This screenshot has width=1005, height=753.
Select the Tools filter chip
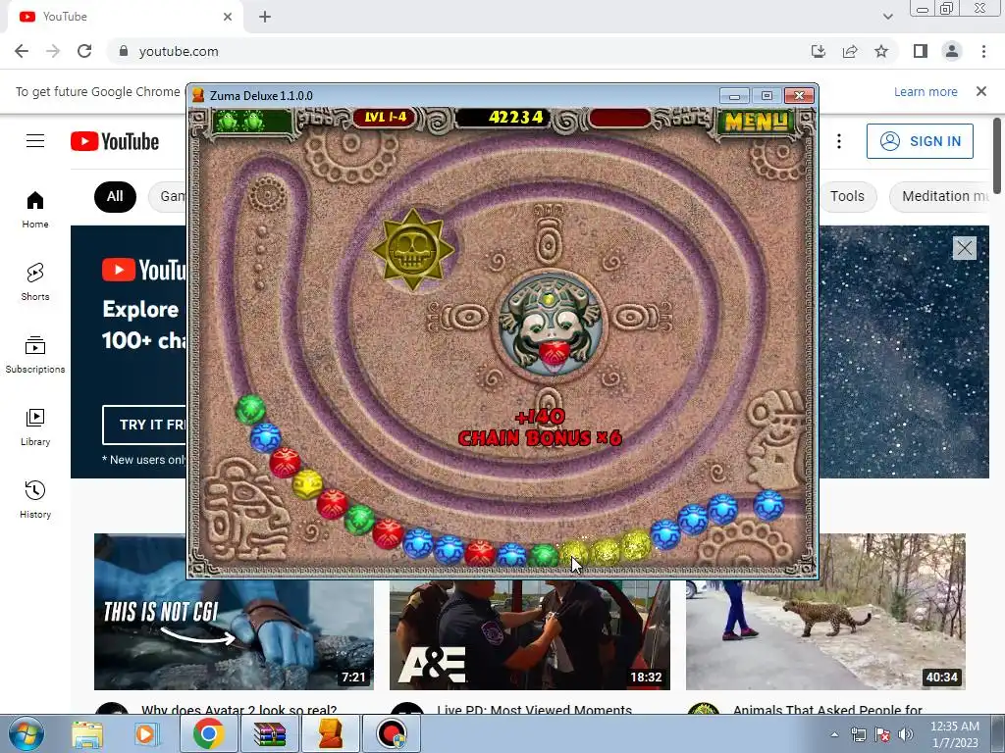847,196
